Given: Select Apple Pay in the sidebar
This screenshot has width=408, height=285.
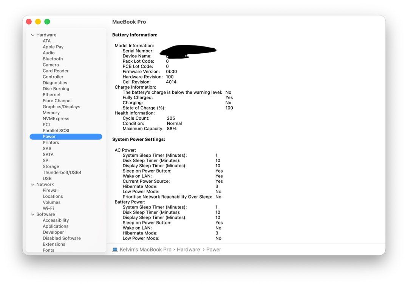Looking at the screenshot, I should tap(53, 47).
